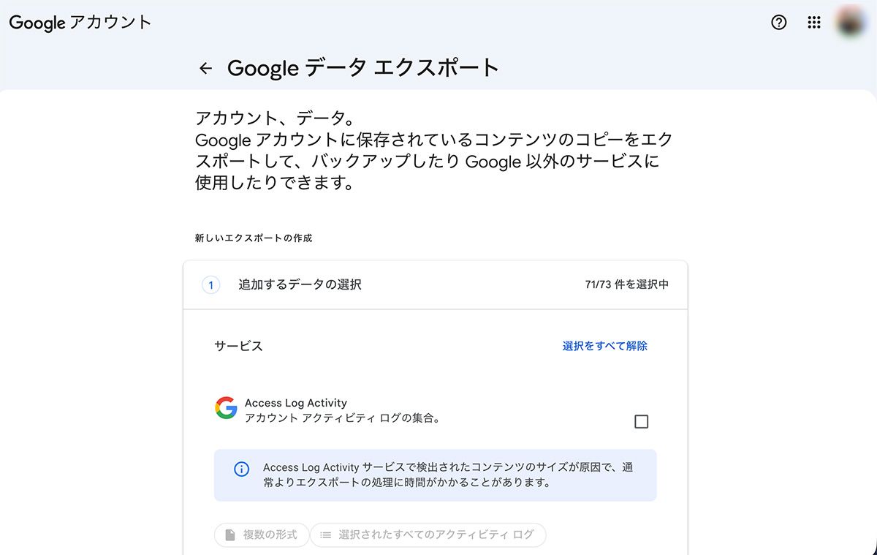Click the Google G logo for Access Log Activity
This screenshot has height=555, width=877.
coord(227,408)
